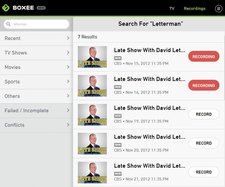The image size is (225, 187).
Task: Click the BETA badge
Action: pyautogui.click(x=41, y=8)
